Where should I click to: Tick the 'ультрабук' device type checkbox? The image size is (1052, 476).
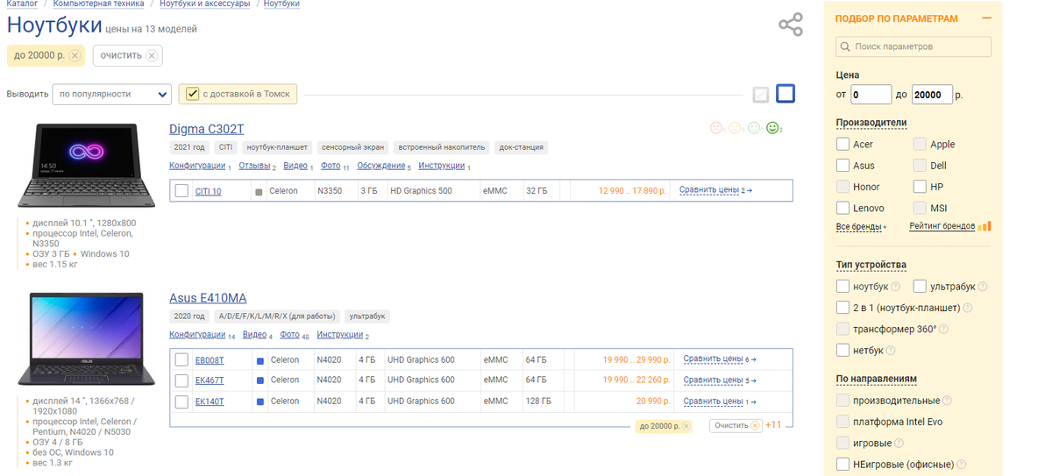tap(920, 287)
